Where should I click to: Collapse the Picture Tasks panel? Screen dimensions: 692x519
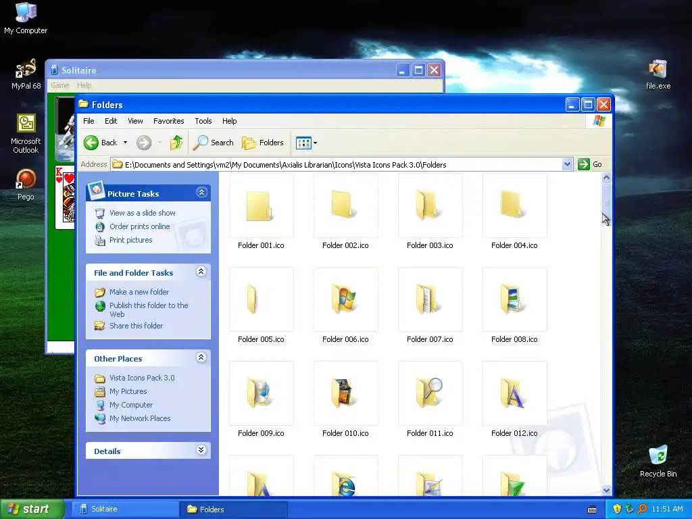tap(201, 193)
